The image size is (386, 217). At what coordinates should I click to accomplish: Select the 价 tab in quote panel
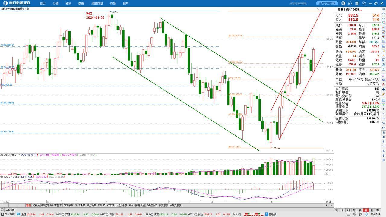pos(342,210)
